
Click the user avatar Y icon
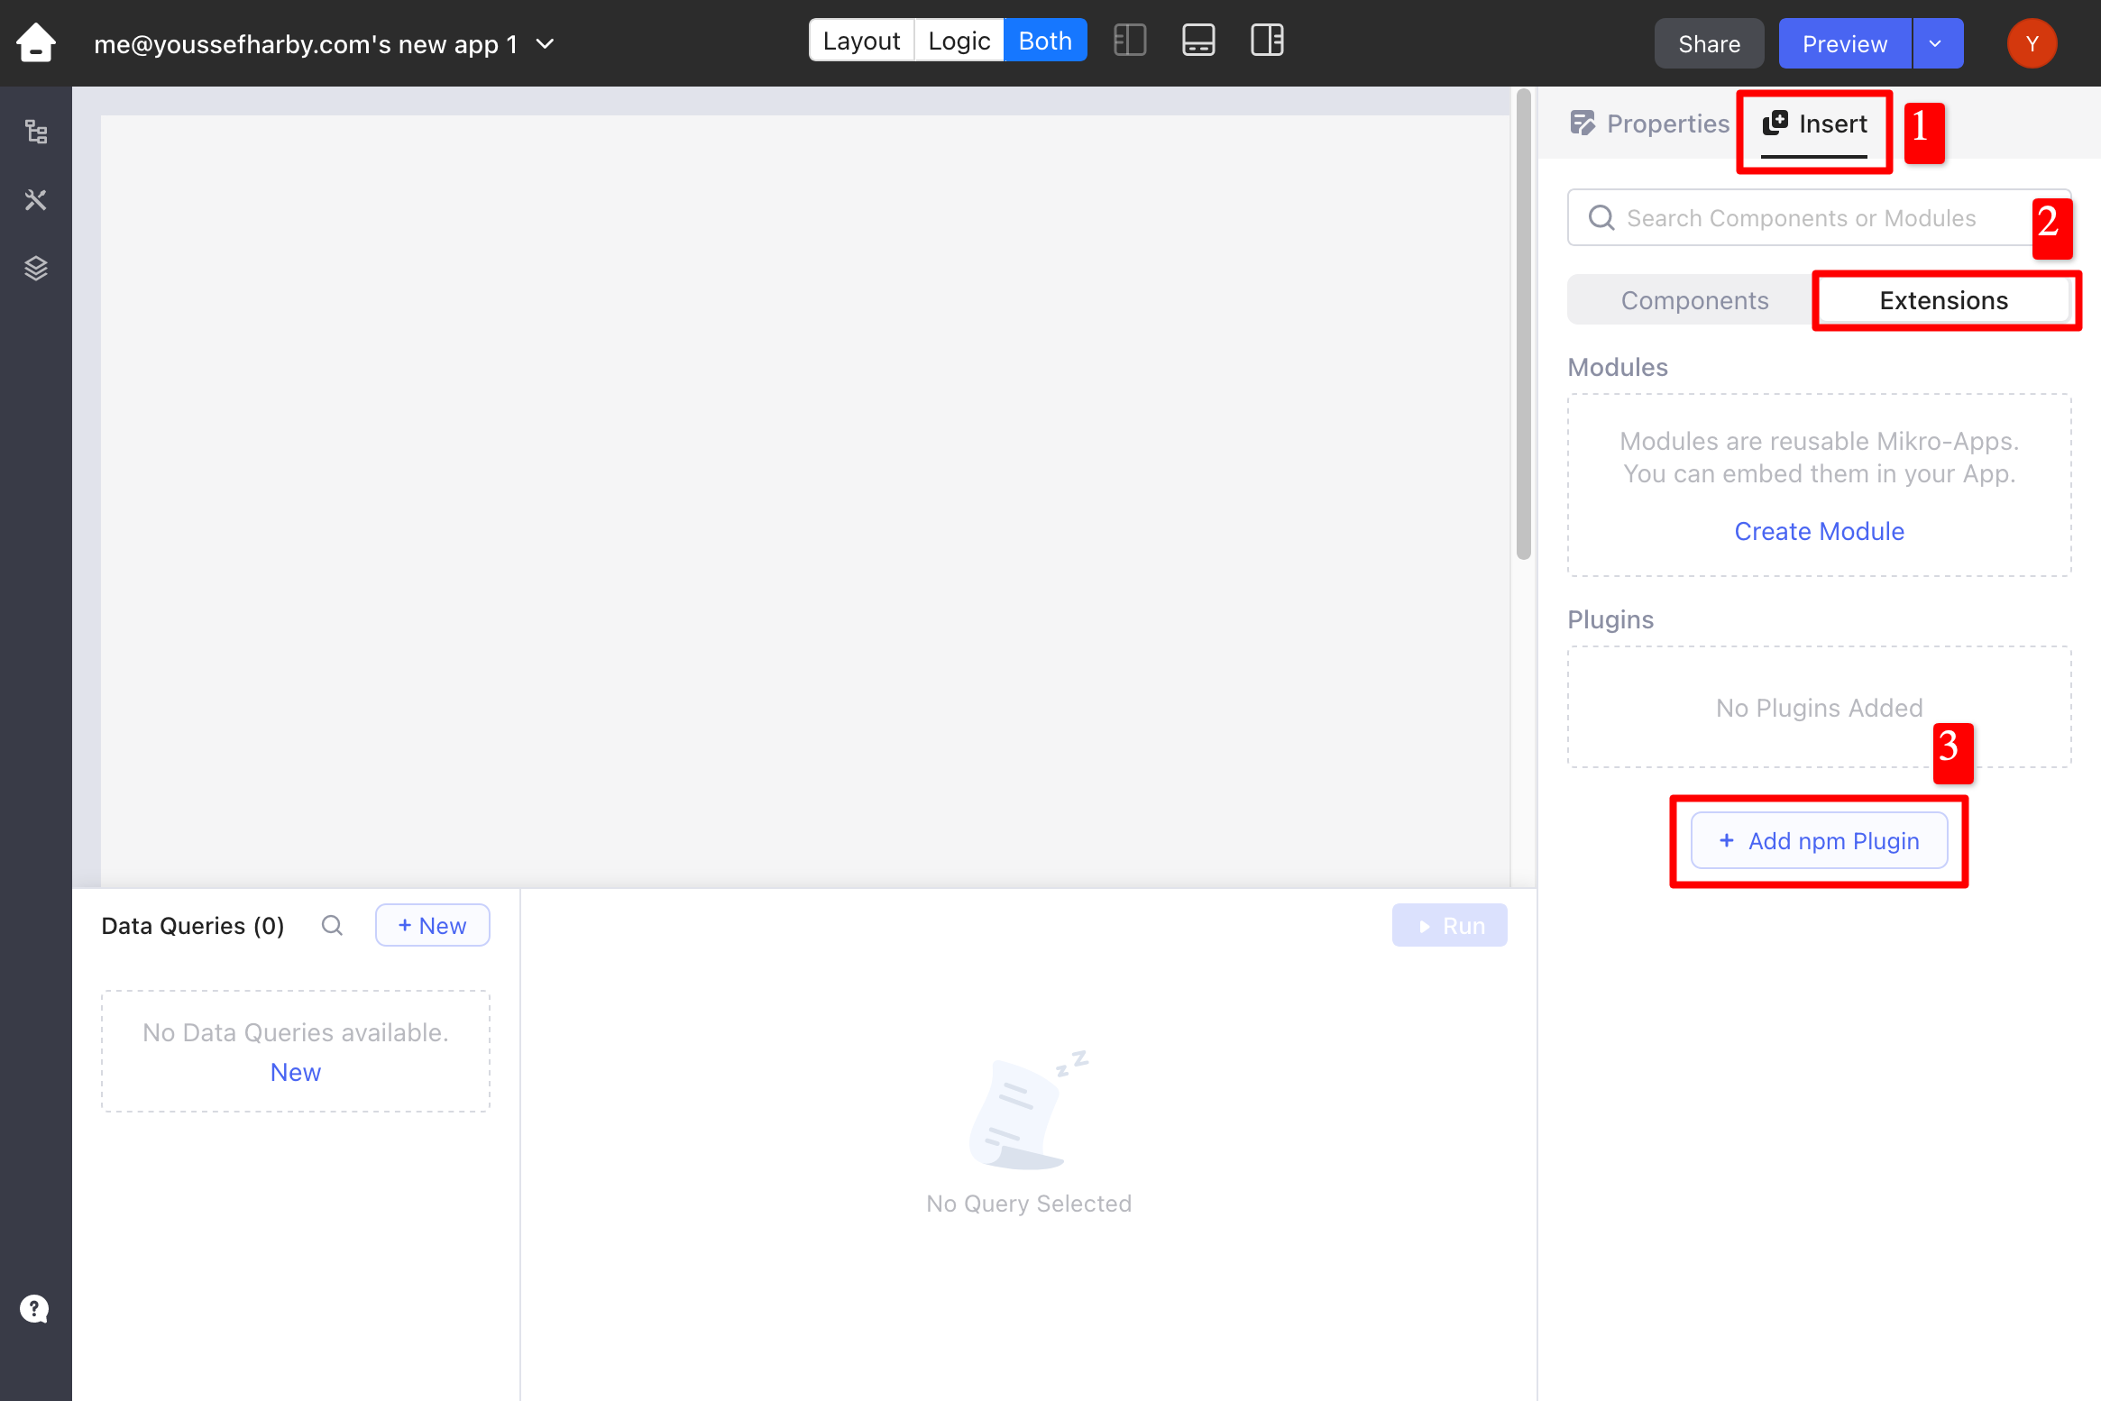(x=2032, y=43)
